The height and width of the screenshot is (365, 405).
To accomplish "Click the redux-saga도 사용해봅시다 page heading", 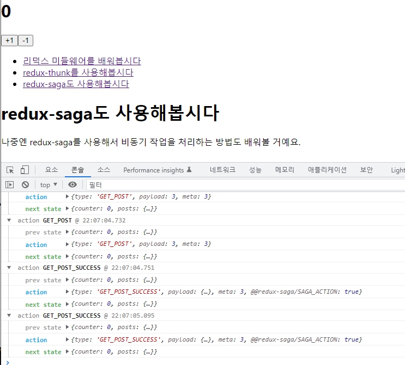I will point(110,114).
